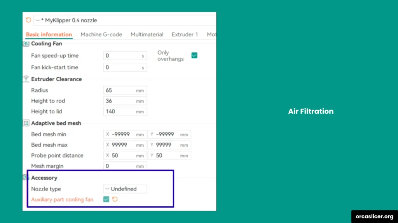Click the grid icon beside Adaptive bed mesh

(26, 123)
